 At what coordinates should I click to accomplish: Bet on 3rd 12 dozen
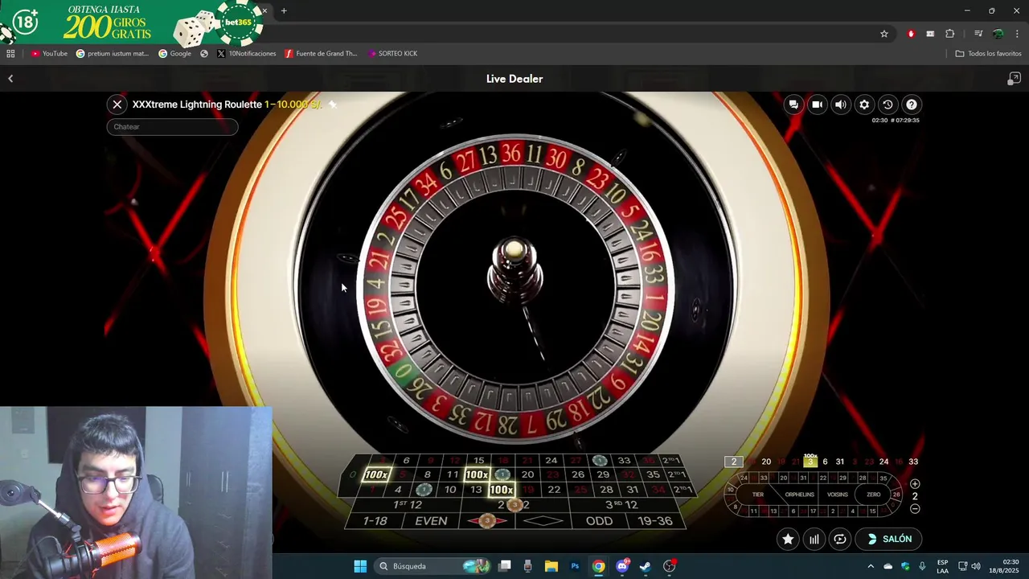[621, 505]
